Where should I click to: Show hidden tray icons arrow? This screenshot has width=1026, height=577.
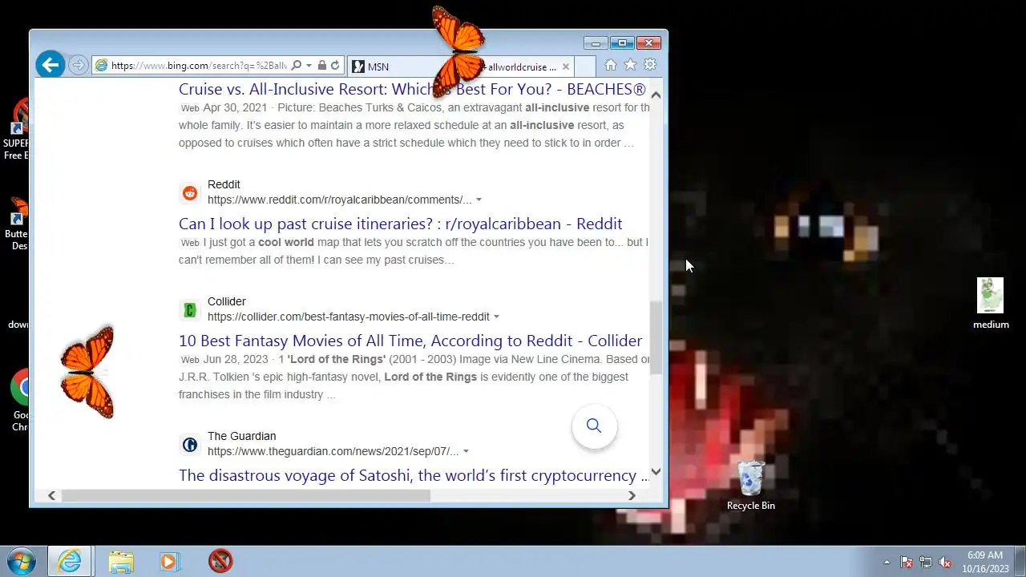[887, 562]
